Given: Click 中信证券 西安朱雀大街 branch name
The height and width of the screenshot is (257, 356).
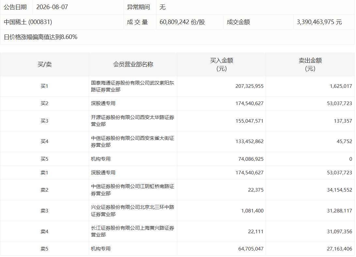Looking at the screenshot, I should pos(133,142).
